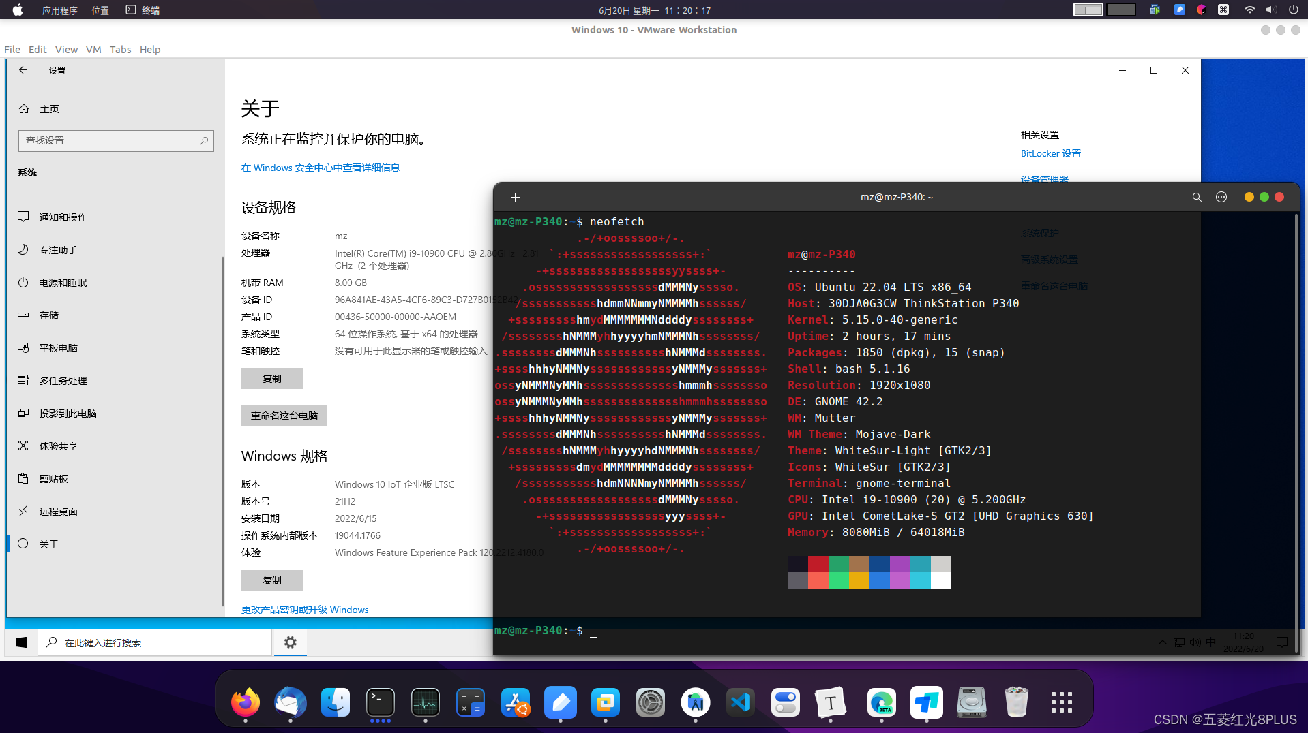Open the VMware VM menu
The height and width of the screenshot is (733, 1308).
pos(93,50)
